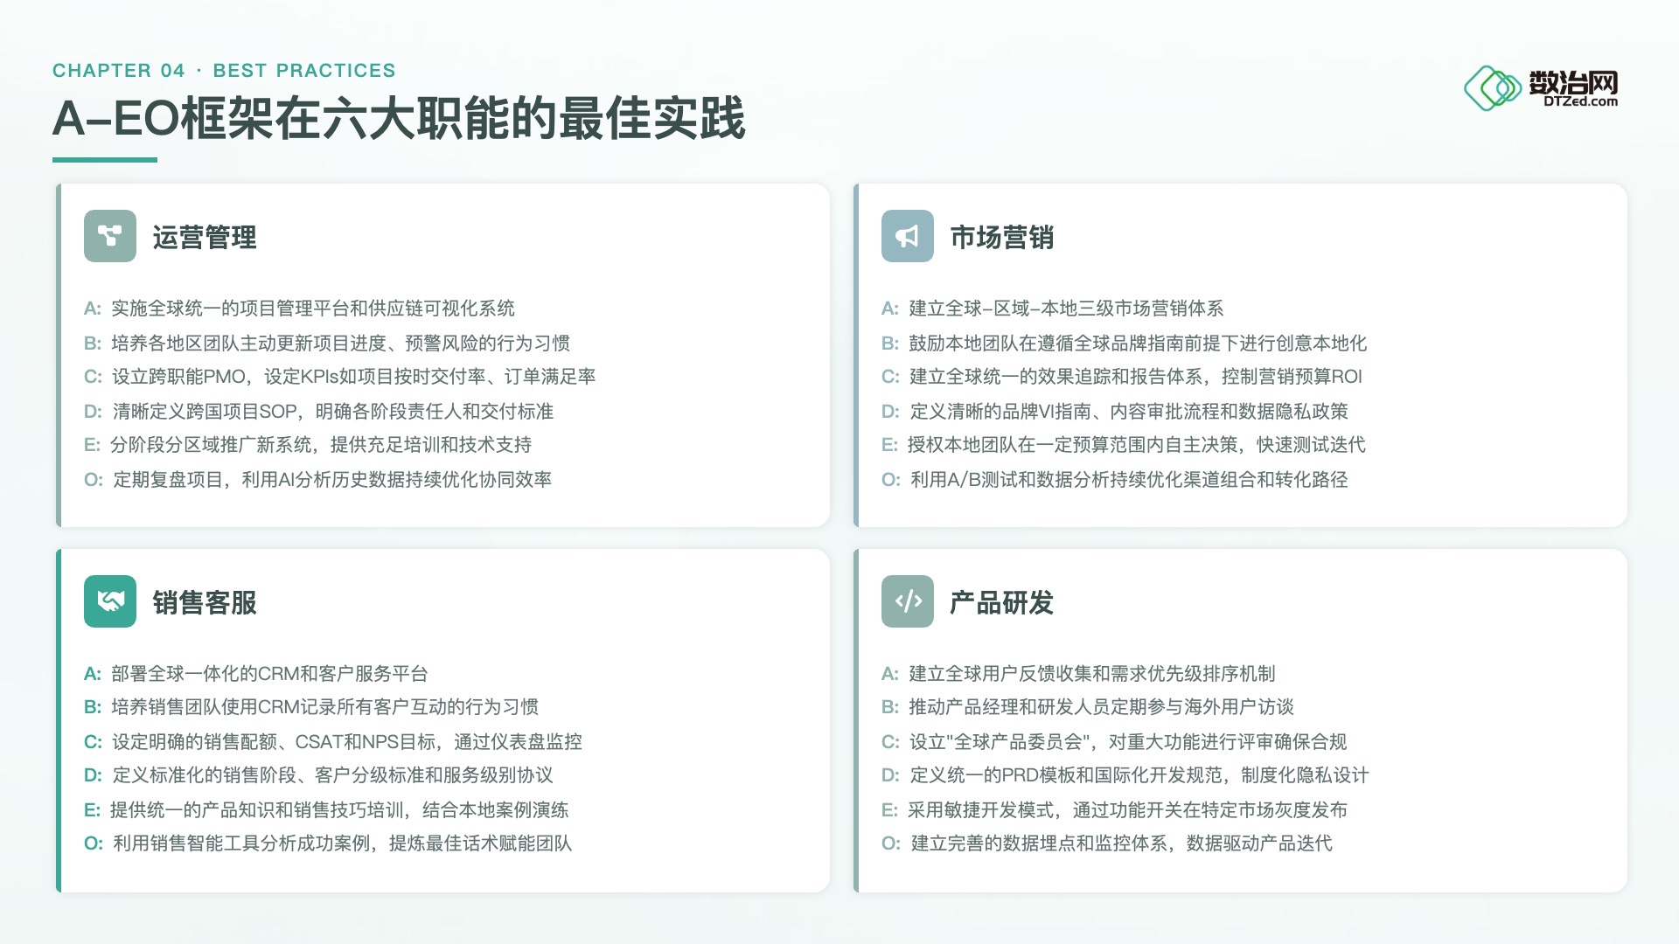
Task: Click the 市场营销 card heading
Action: 1002,238
